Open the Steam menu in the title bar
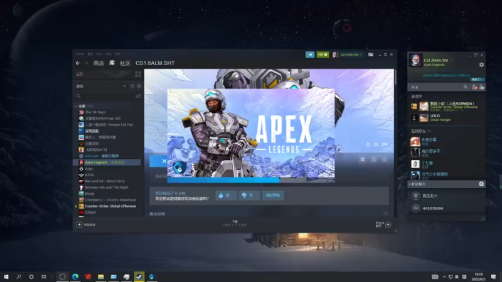 (80, 54)
